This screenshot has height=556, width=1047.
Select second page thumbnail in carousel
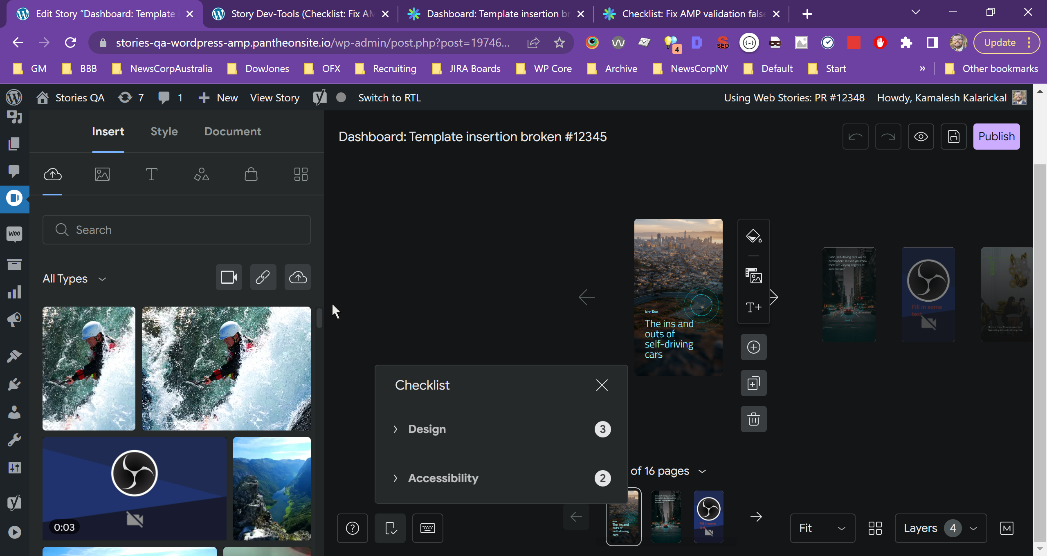tap(666, 517)
